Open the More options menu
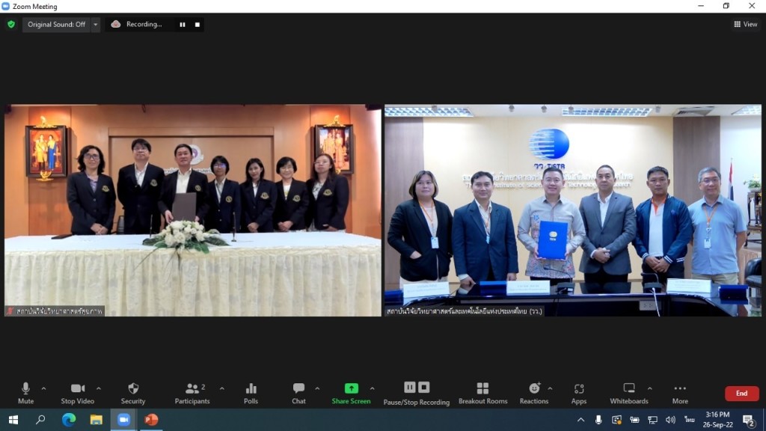Viewport: 766px width, 431px height. click(679, 392)
